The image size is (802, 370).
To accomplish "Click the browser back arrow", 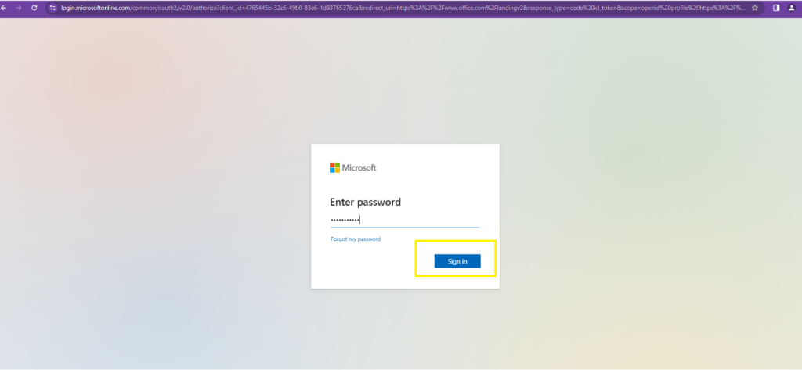I will click(5, 7).
